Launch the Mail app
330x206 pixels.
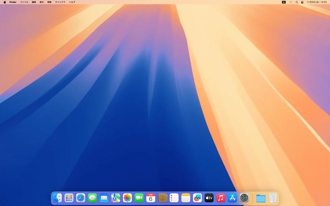point(104,198)
